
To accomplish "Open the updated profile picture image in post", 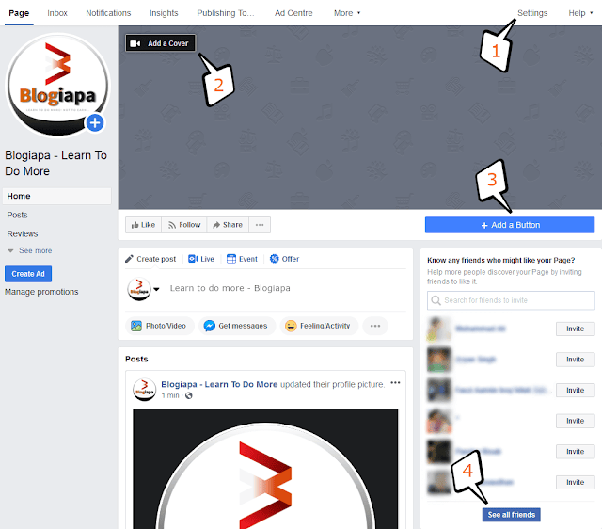I will 265,469.
